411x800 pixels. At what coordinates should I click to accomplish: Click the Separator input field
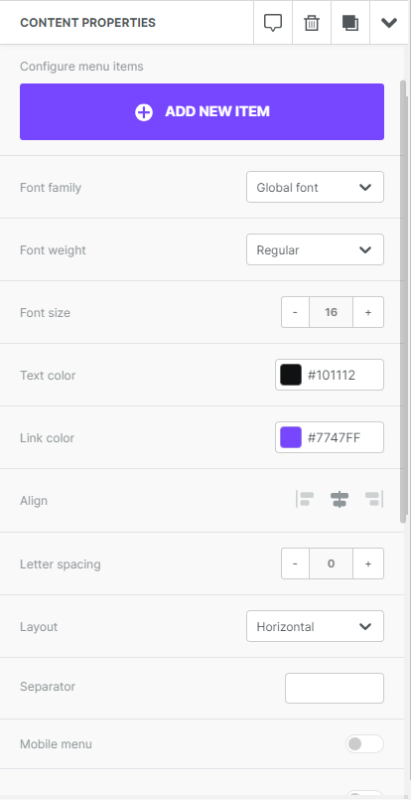pos(335,689)
